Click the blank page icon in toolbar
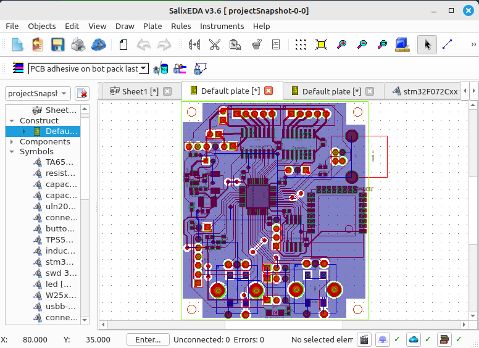Image resolution: width=479 pixels, height=348 pixels. [123, 44]
